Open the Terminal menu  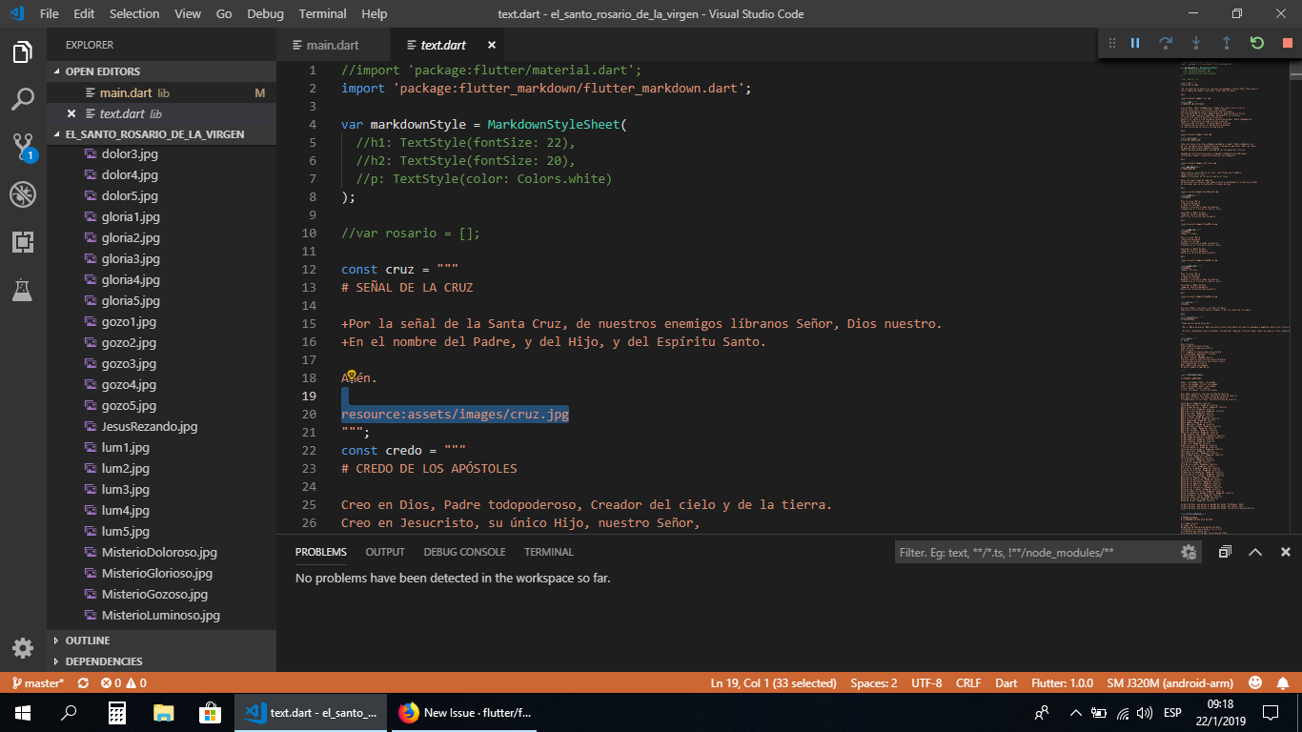pos(322,14)
